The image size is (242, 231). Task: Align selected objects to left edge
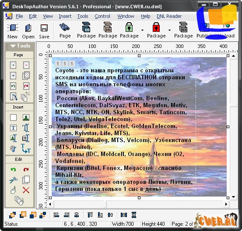56,215
